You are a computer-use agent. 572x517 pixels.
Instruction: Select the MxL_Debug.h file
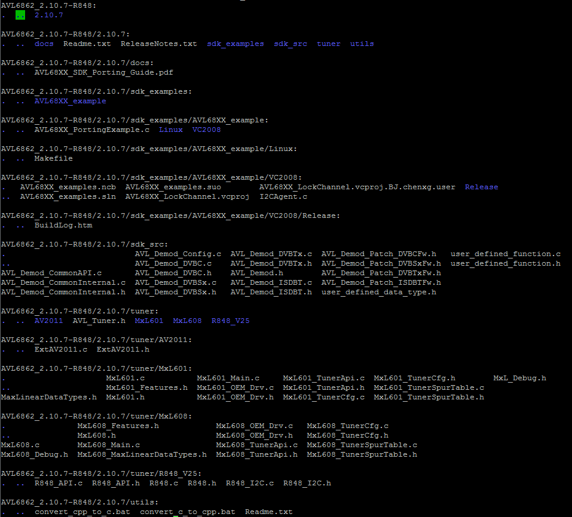pos(519,378)
